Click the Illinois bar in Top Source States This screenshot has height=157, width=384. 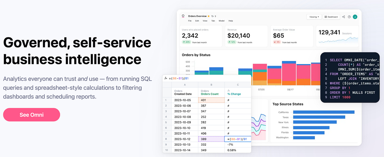(311, 127)
